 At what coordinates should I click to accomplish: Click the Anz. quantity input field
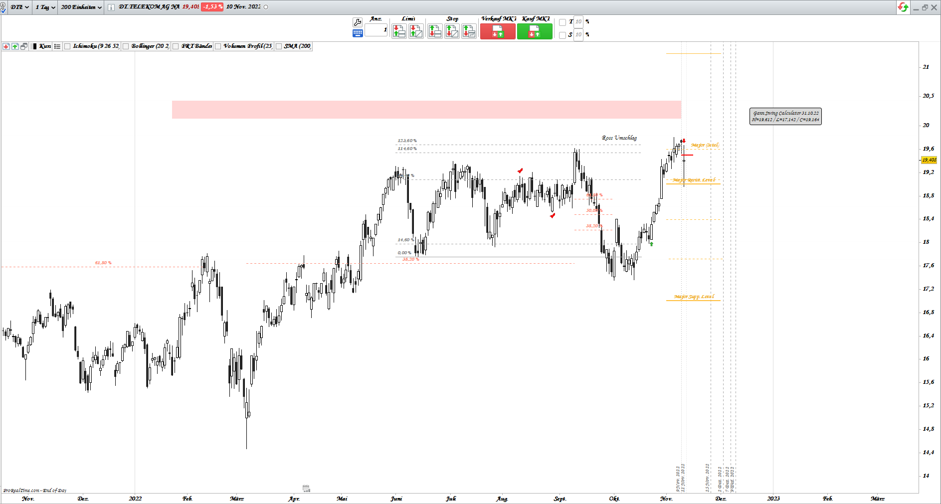coord(376,30)
